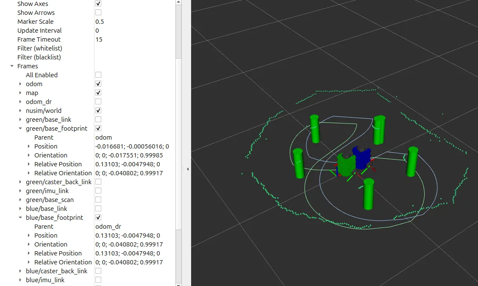
Task: Toggle the All Enabled frames checkbox
Action: pos(98,75)
